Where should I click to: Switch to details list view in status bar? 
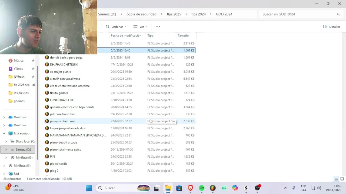[336, 179]
